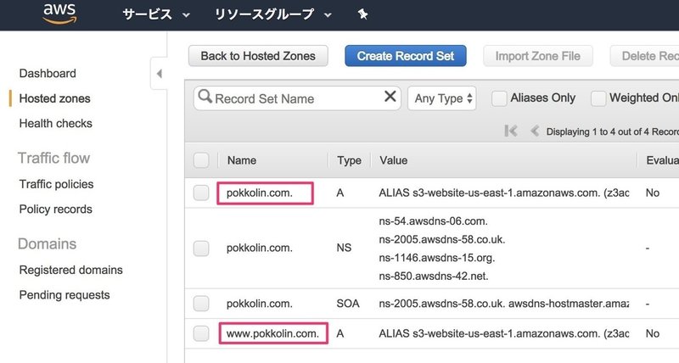679x363 pixels.
Task: Go to first page of records
Action: (x=511, y=131)
